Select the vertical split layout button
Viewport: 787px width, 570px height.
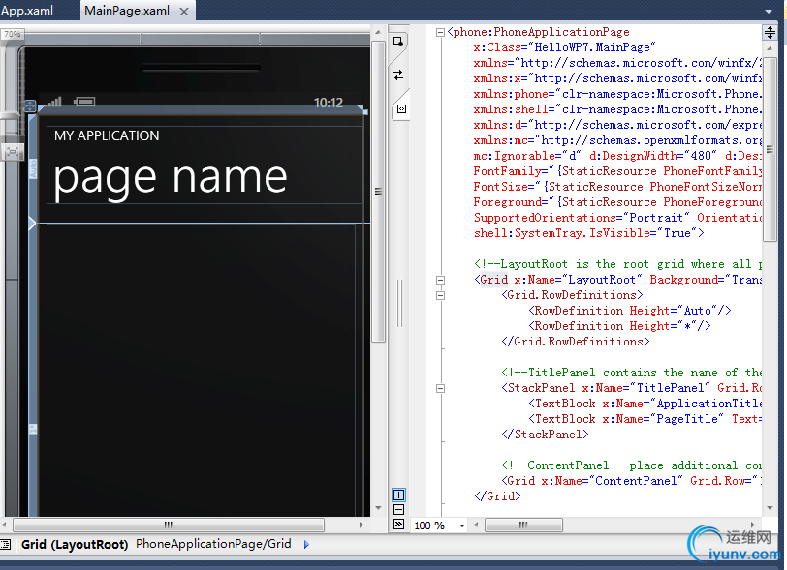398,495
